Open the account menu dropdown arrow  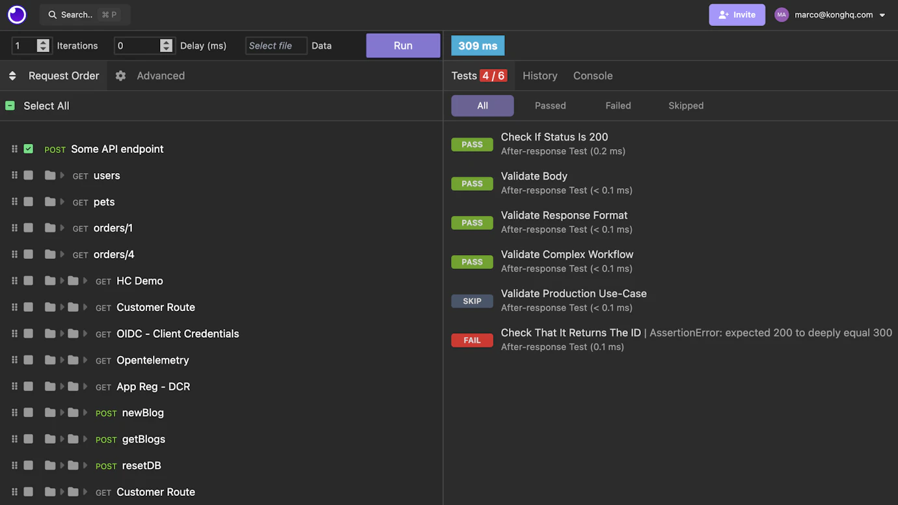tap(882, 14)
